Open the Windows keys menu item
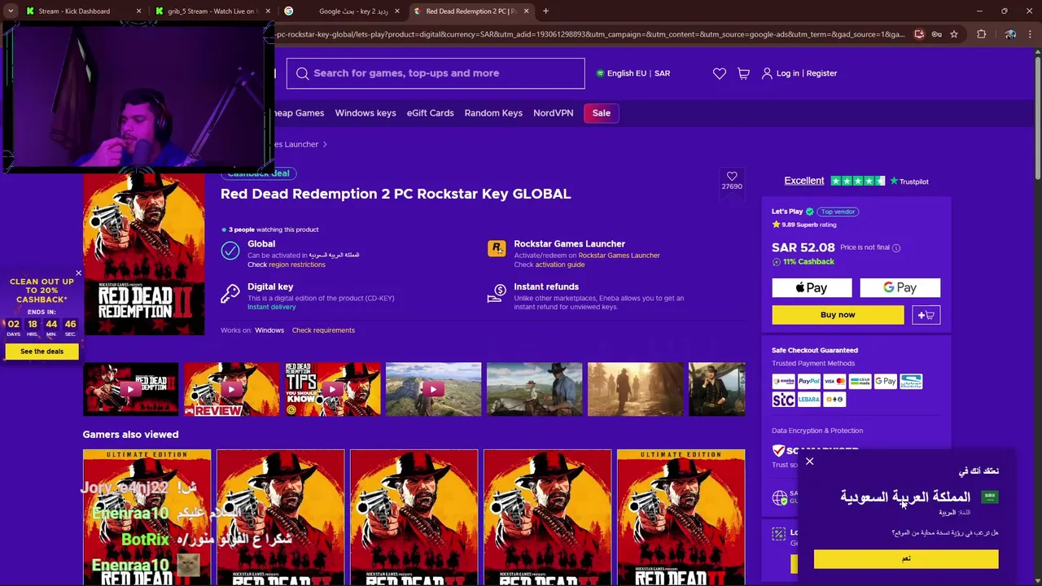 pos(366,113)
